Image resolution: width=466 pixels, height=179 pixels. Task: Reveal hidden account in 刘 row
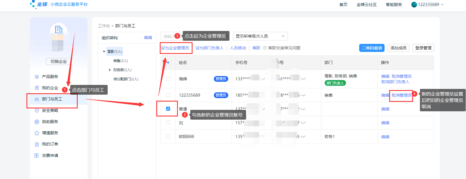point(303,123)
